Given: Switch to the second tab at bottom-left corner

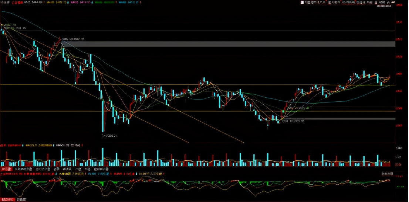Looking at the screenshot, I should [x=22, y=199].
